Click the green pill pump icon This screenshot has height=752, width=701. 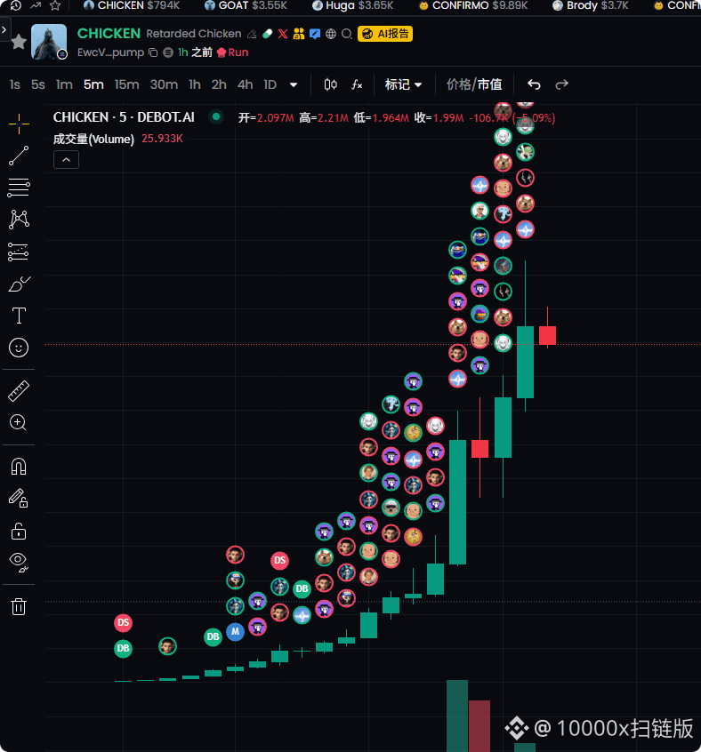[x=267, y=34]
